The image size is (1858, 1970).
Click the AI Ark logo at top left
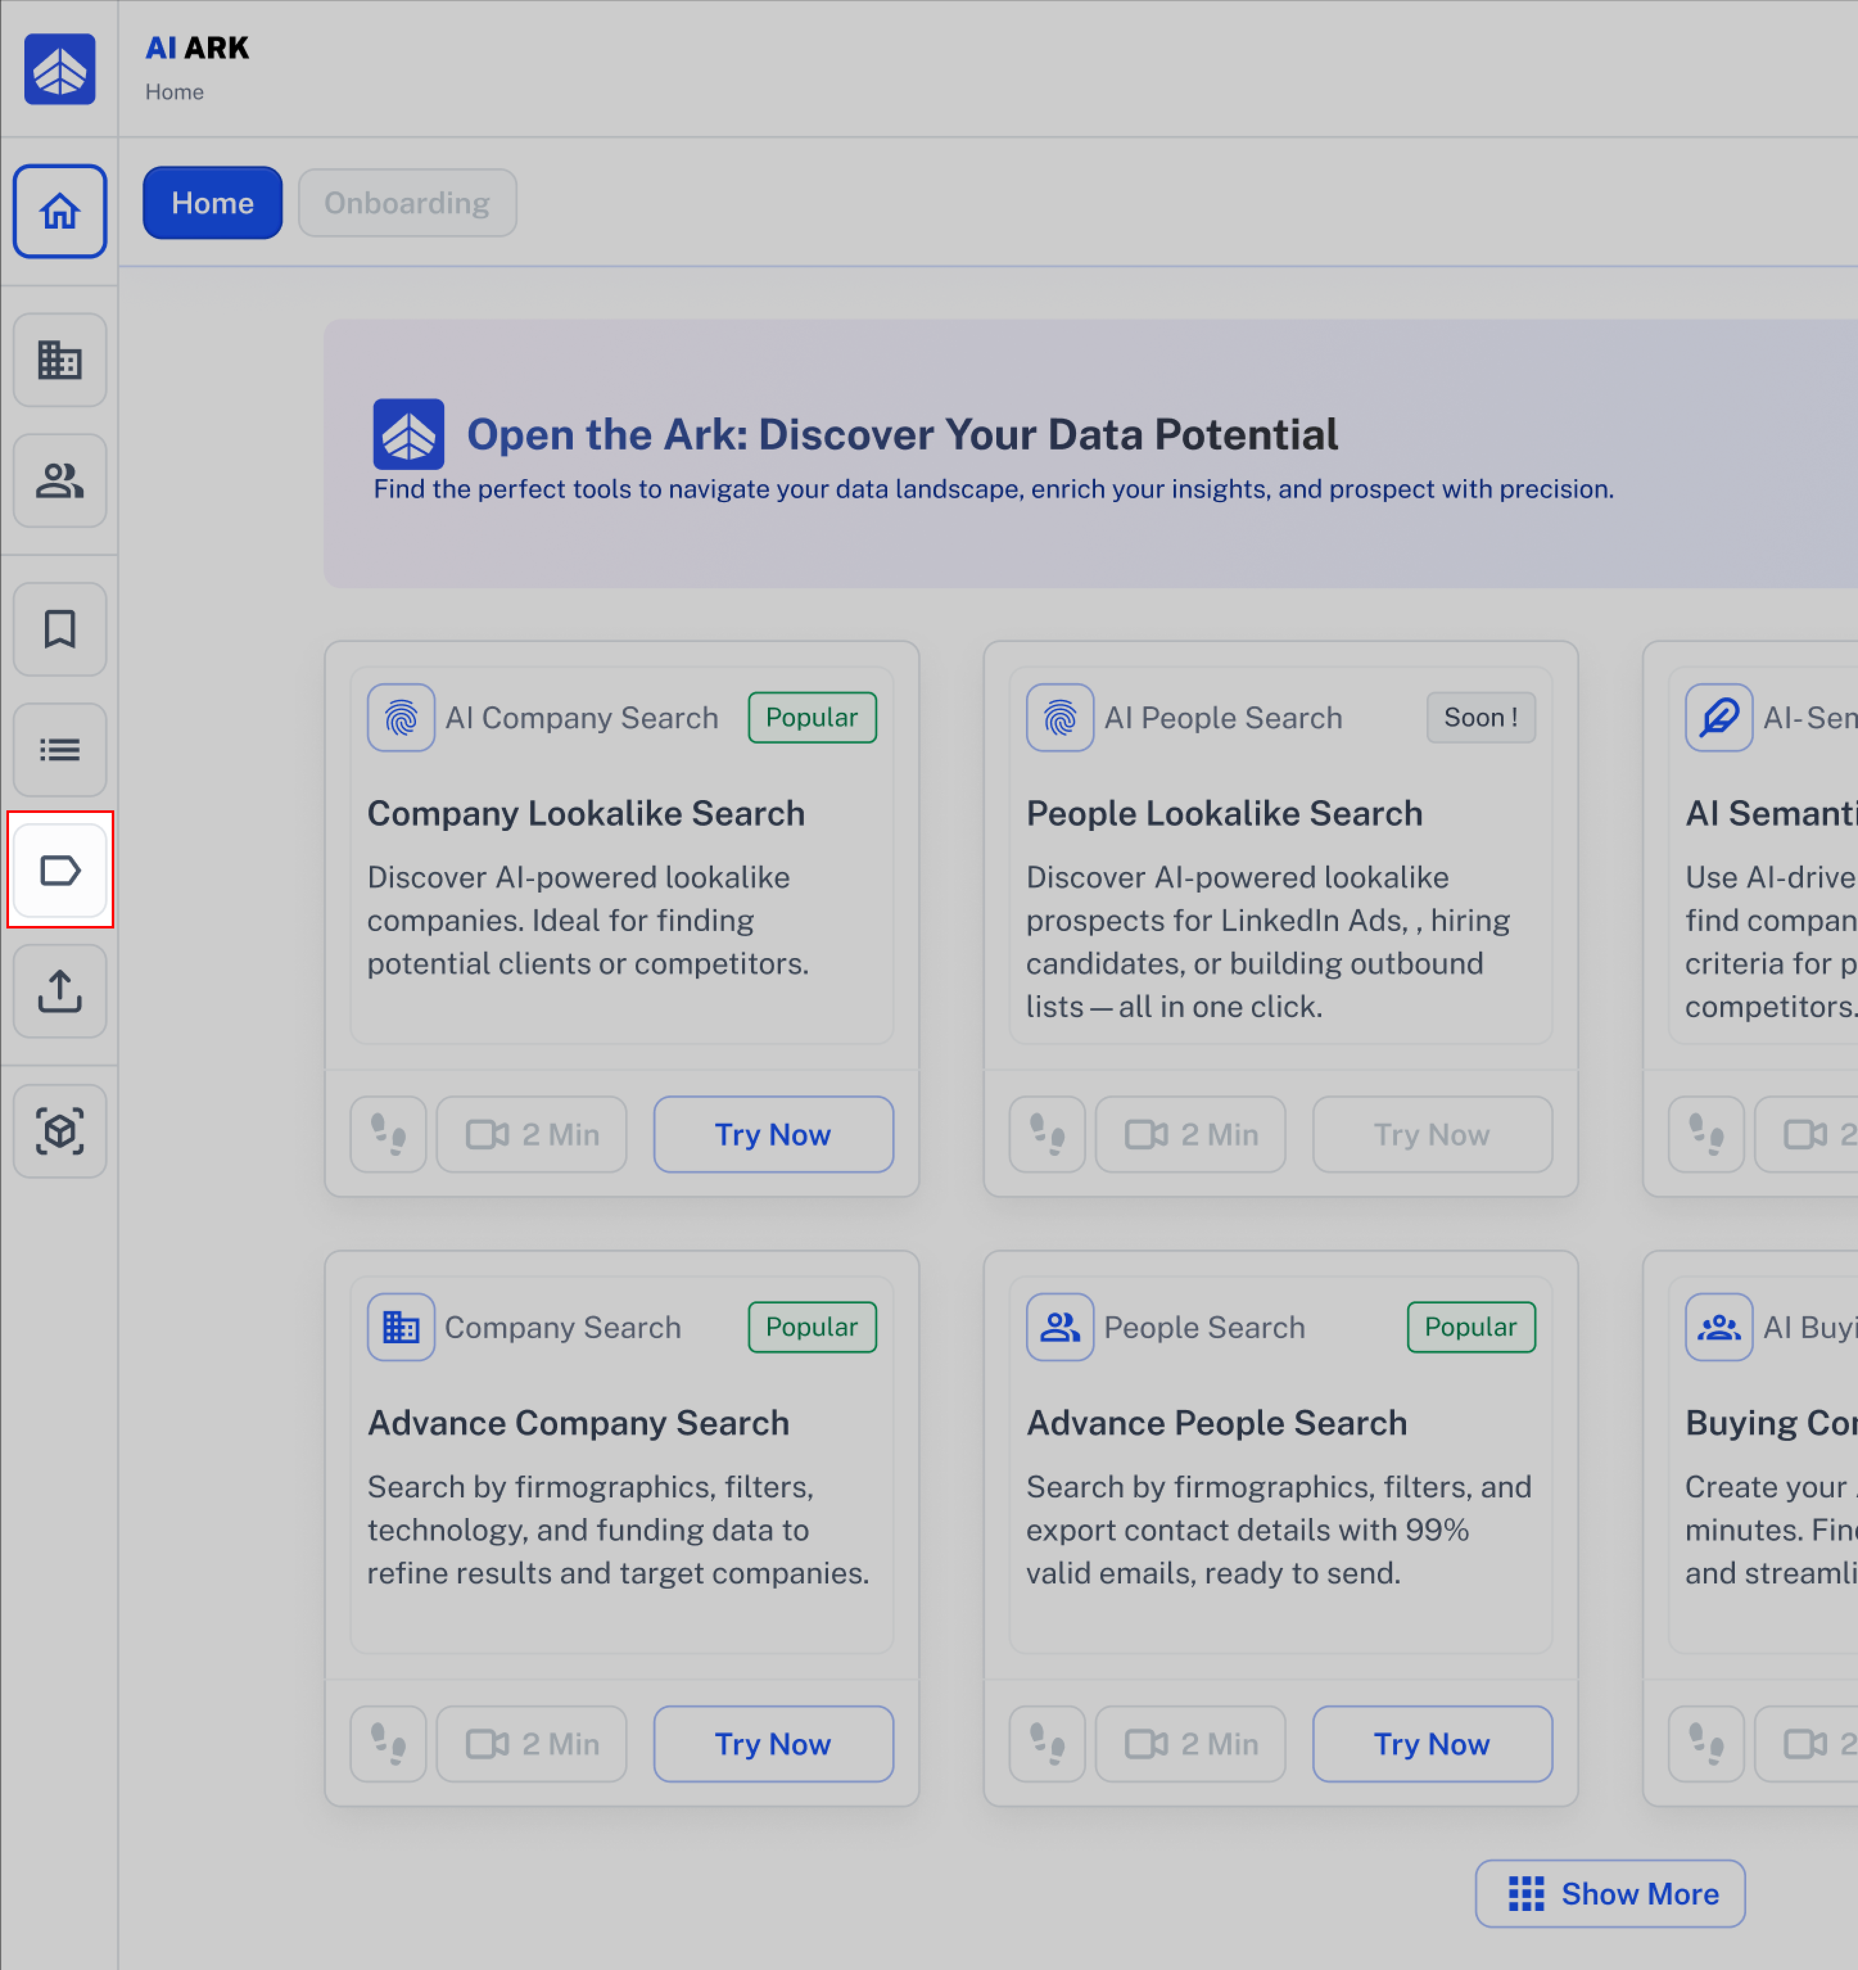[x=59, y=69]
